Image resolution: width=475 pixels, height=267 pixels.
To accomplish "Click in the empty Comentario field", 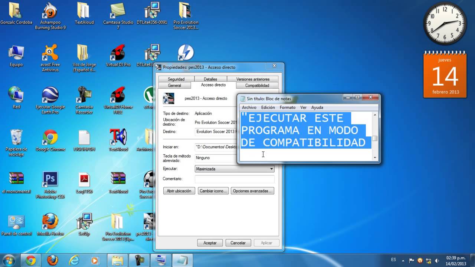I will [x=235, y=179].
